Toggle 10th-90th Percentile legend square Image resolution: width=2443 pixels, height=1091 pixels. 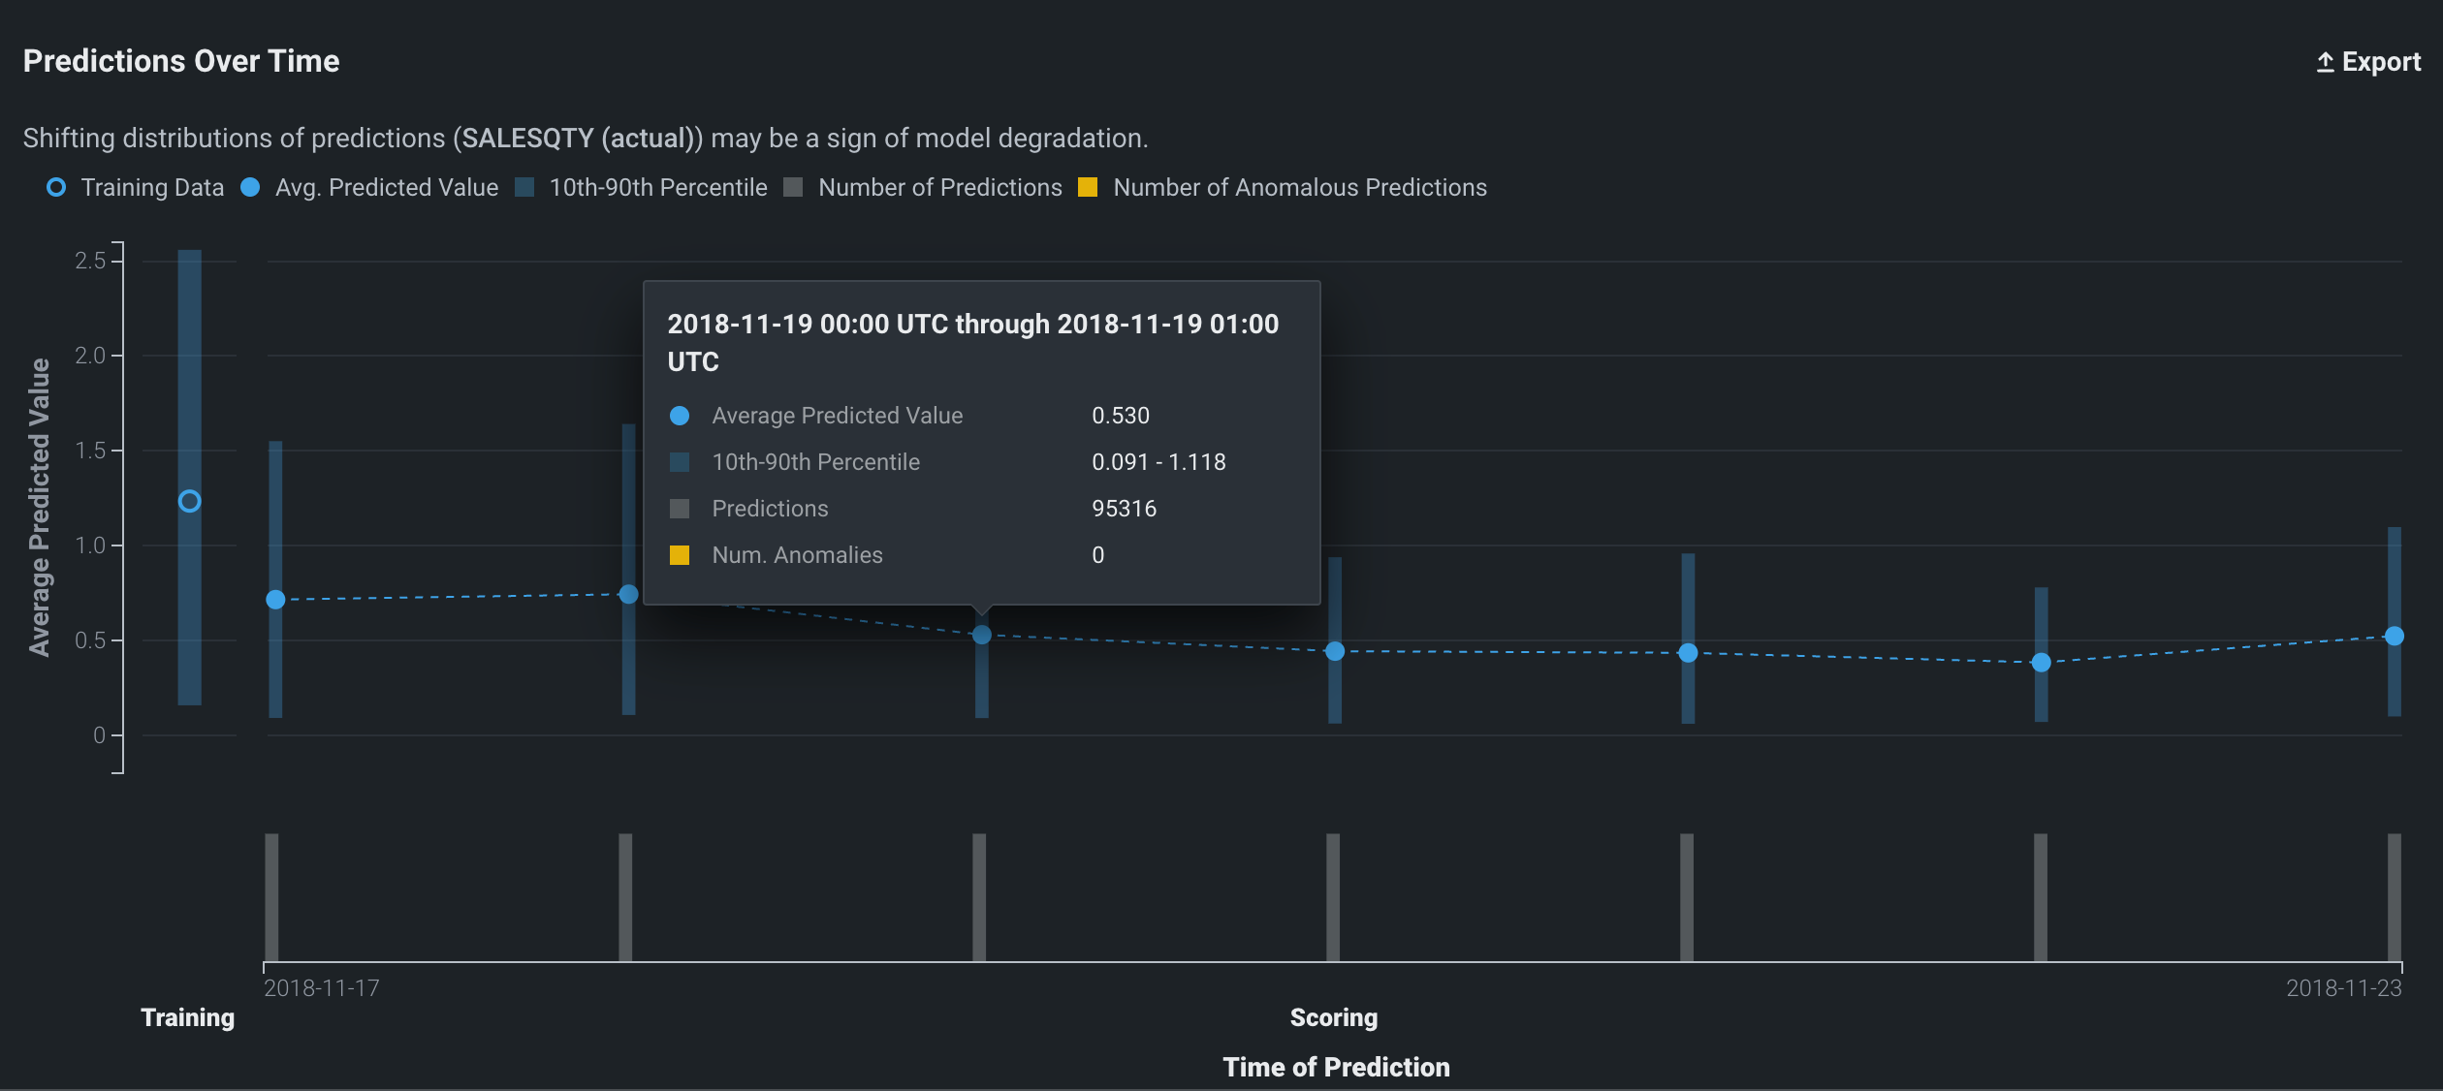(x=524, y=187)
